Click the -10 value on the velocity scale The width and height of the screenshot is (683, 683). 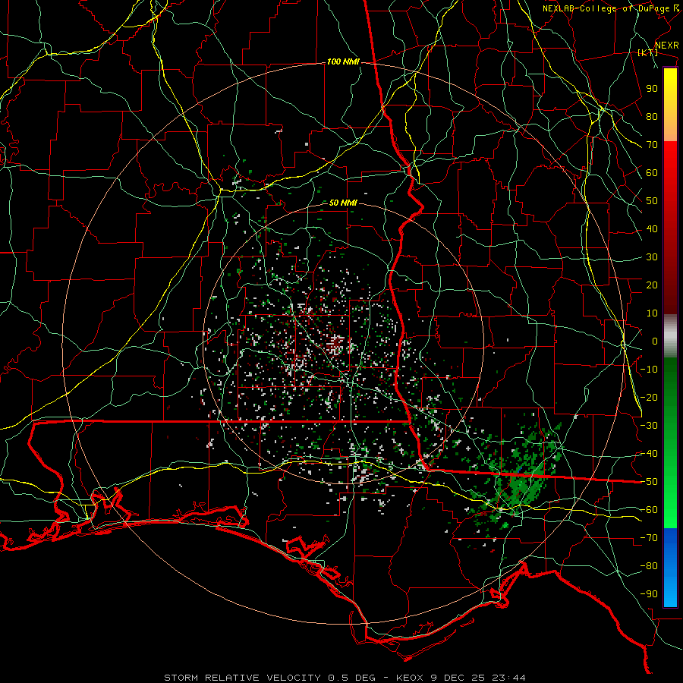[649, 370]
